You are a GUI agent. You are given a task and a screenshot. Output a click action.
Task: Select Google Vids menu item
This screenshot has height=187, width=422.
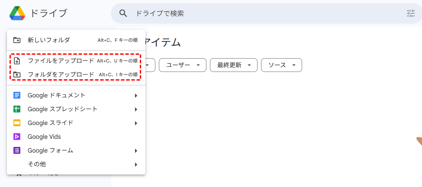pyautogui.click(x=76, y=137)
